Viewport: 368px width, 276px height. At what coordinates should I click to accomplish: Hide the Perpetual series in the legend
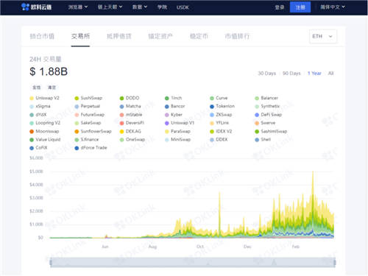click(88, 106)
